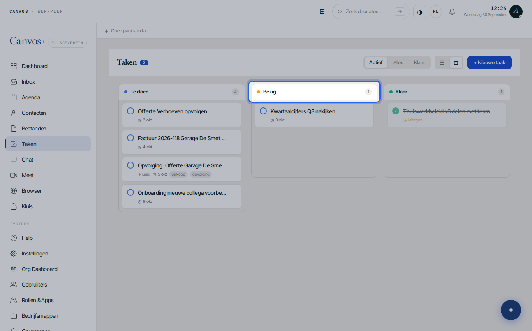This screenshot has height=331, width=532.
Task: Click the Bedrijfsmappen folder icon
Action: click(x=14, y=316)
